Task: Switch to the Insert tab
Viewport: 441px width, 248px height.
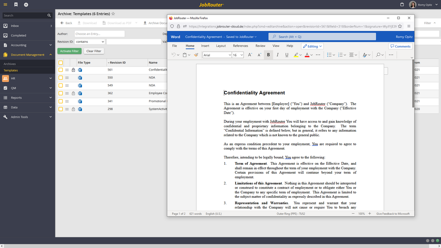Action: coord(205,46)
